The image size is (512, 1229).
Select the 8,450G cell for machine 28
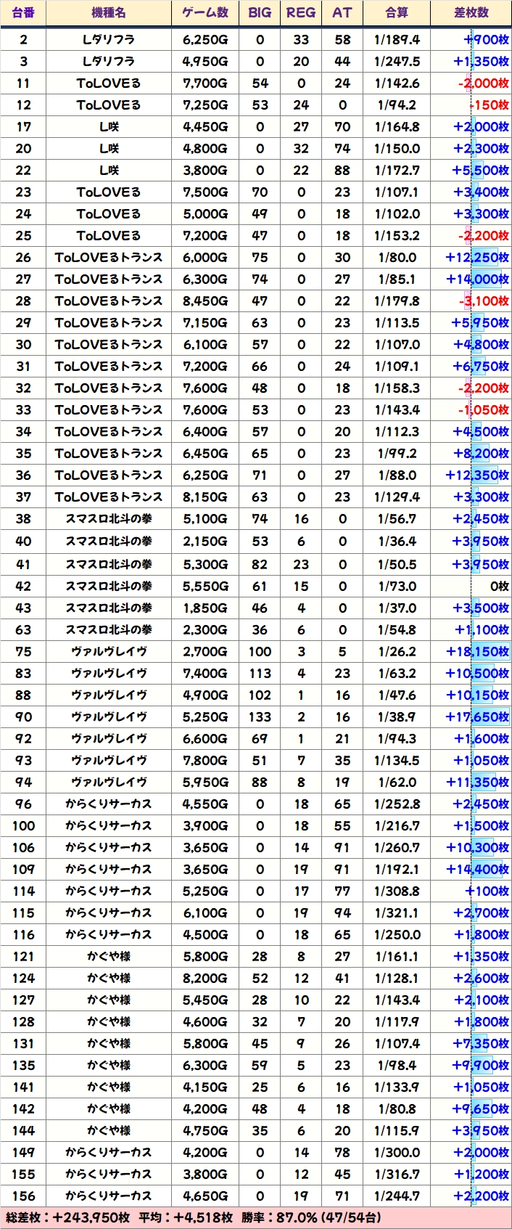[x=205, y=301]
